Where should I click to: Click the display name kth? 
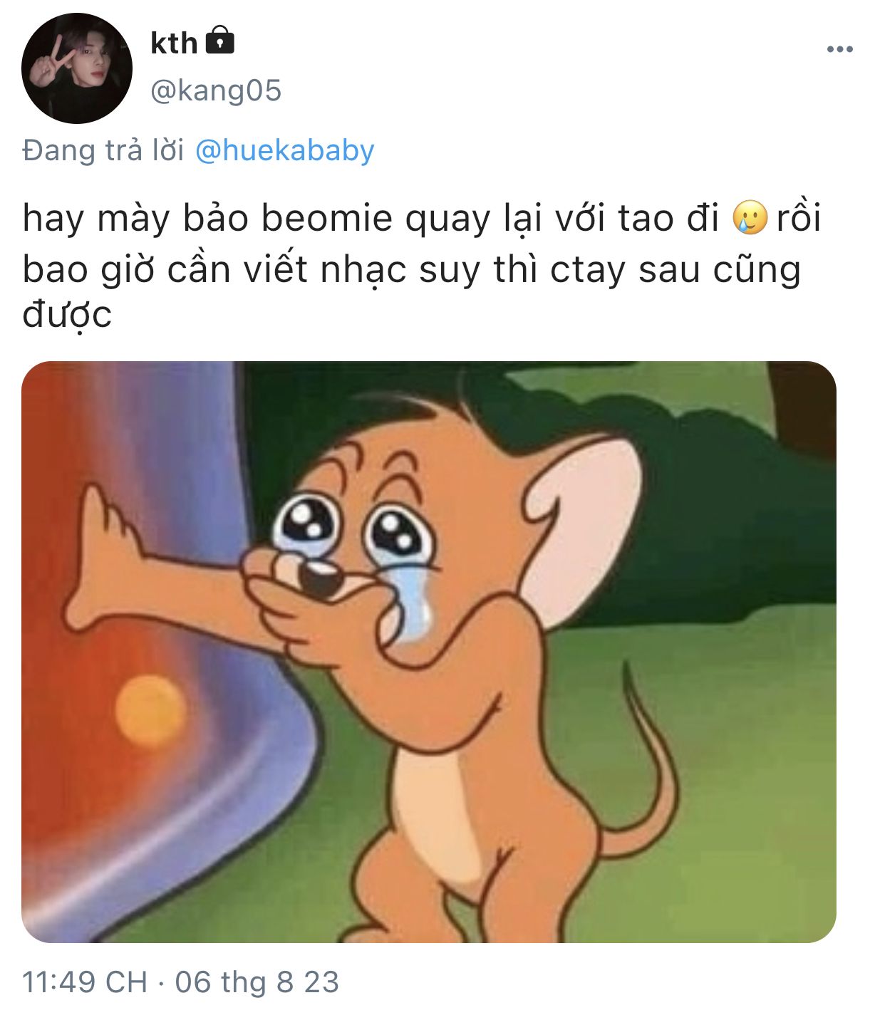pyautogui.click(x=174, y=43)
